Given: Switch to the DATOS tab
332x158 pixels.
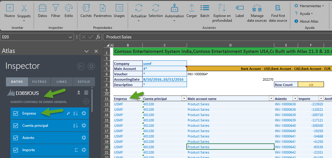Looking at the screenshot, I should [x=17, y=82].
